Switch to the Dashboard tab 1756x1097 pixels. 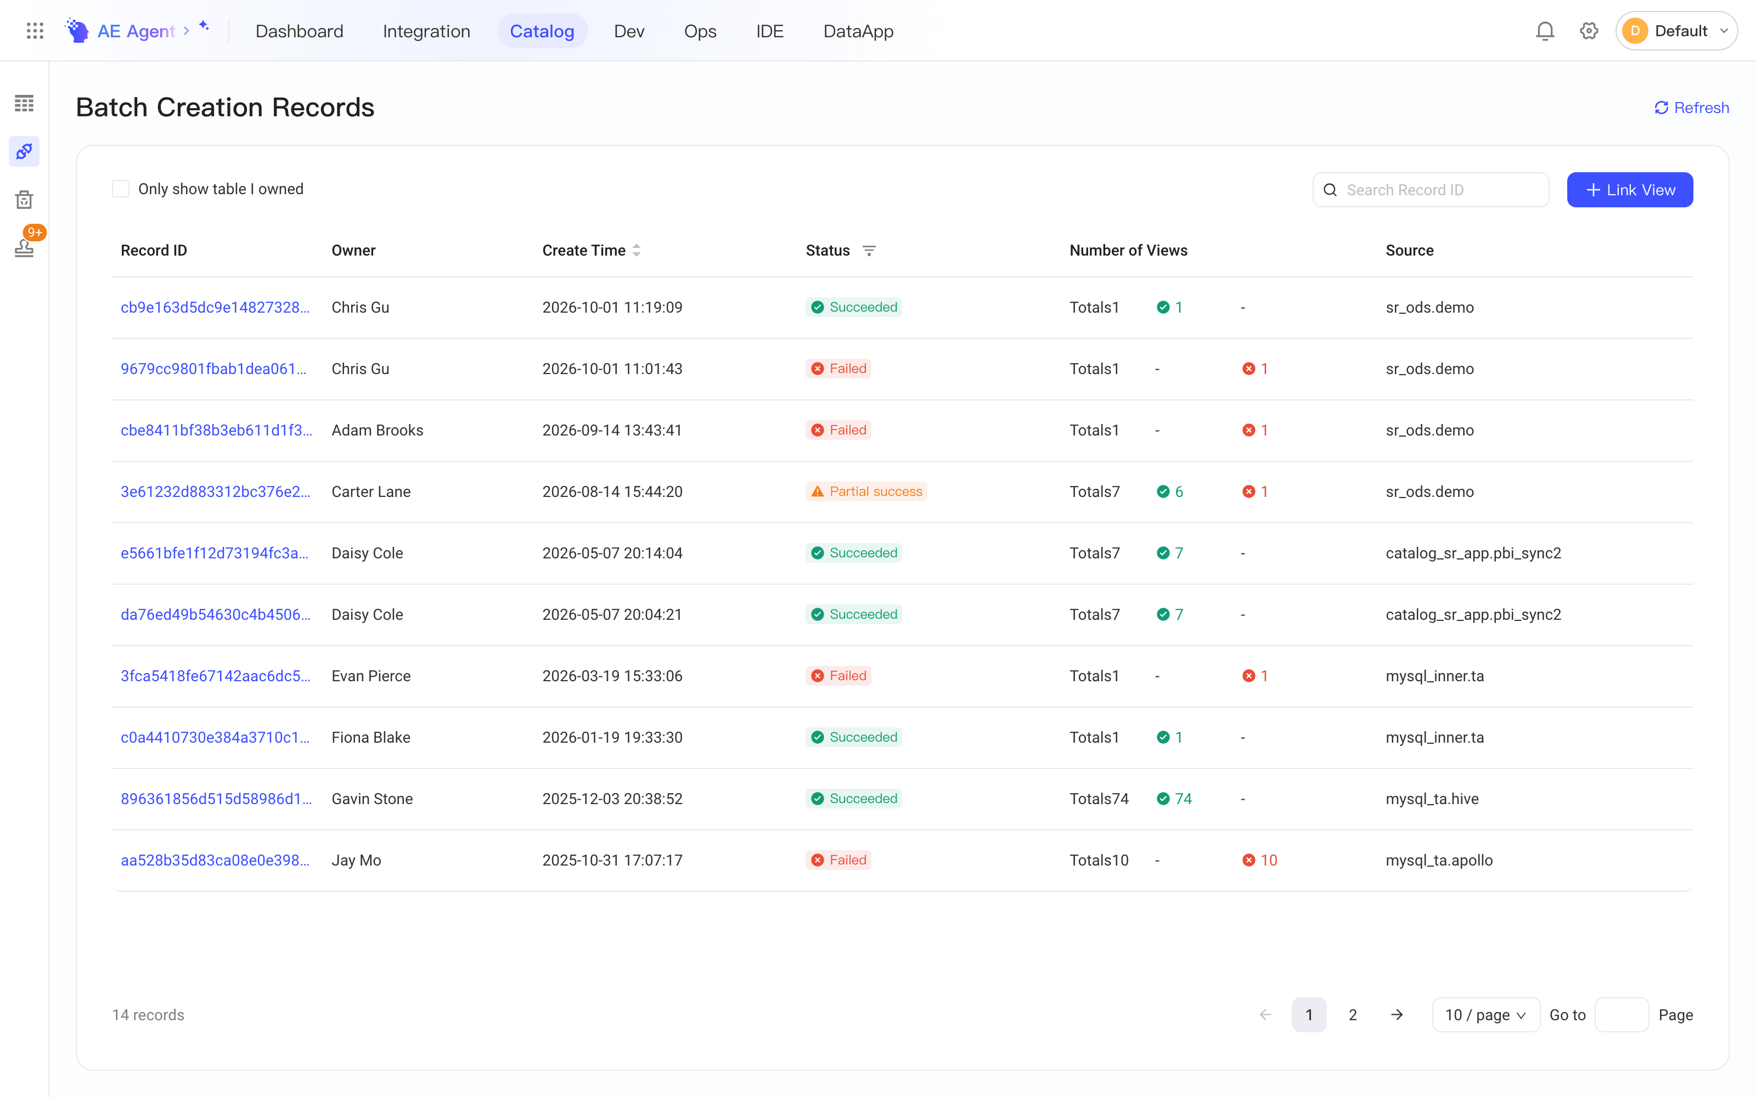(x=300, y=31)
